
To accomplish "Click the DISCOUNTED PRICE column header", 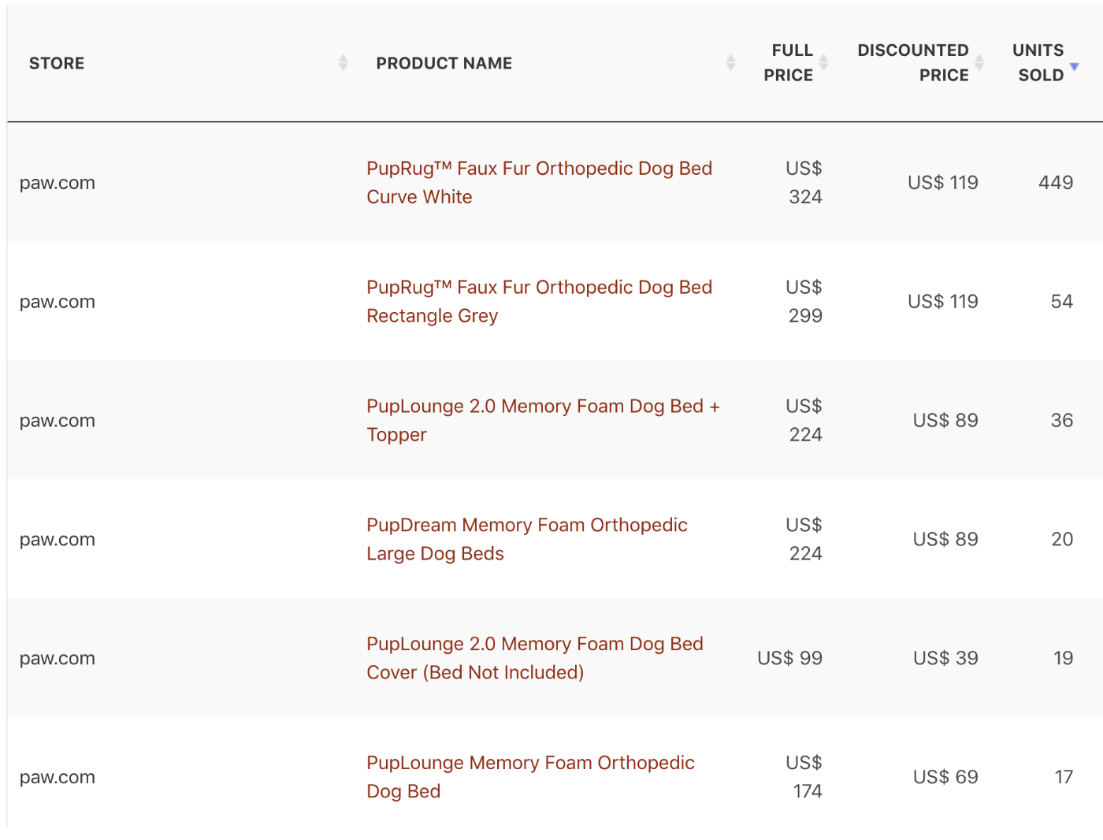I will (913, 63).
